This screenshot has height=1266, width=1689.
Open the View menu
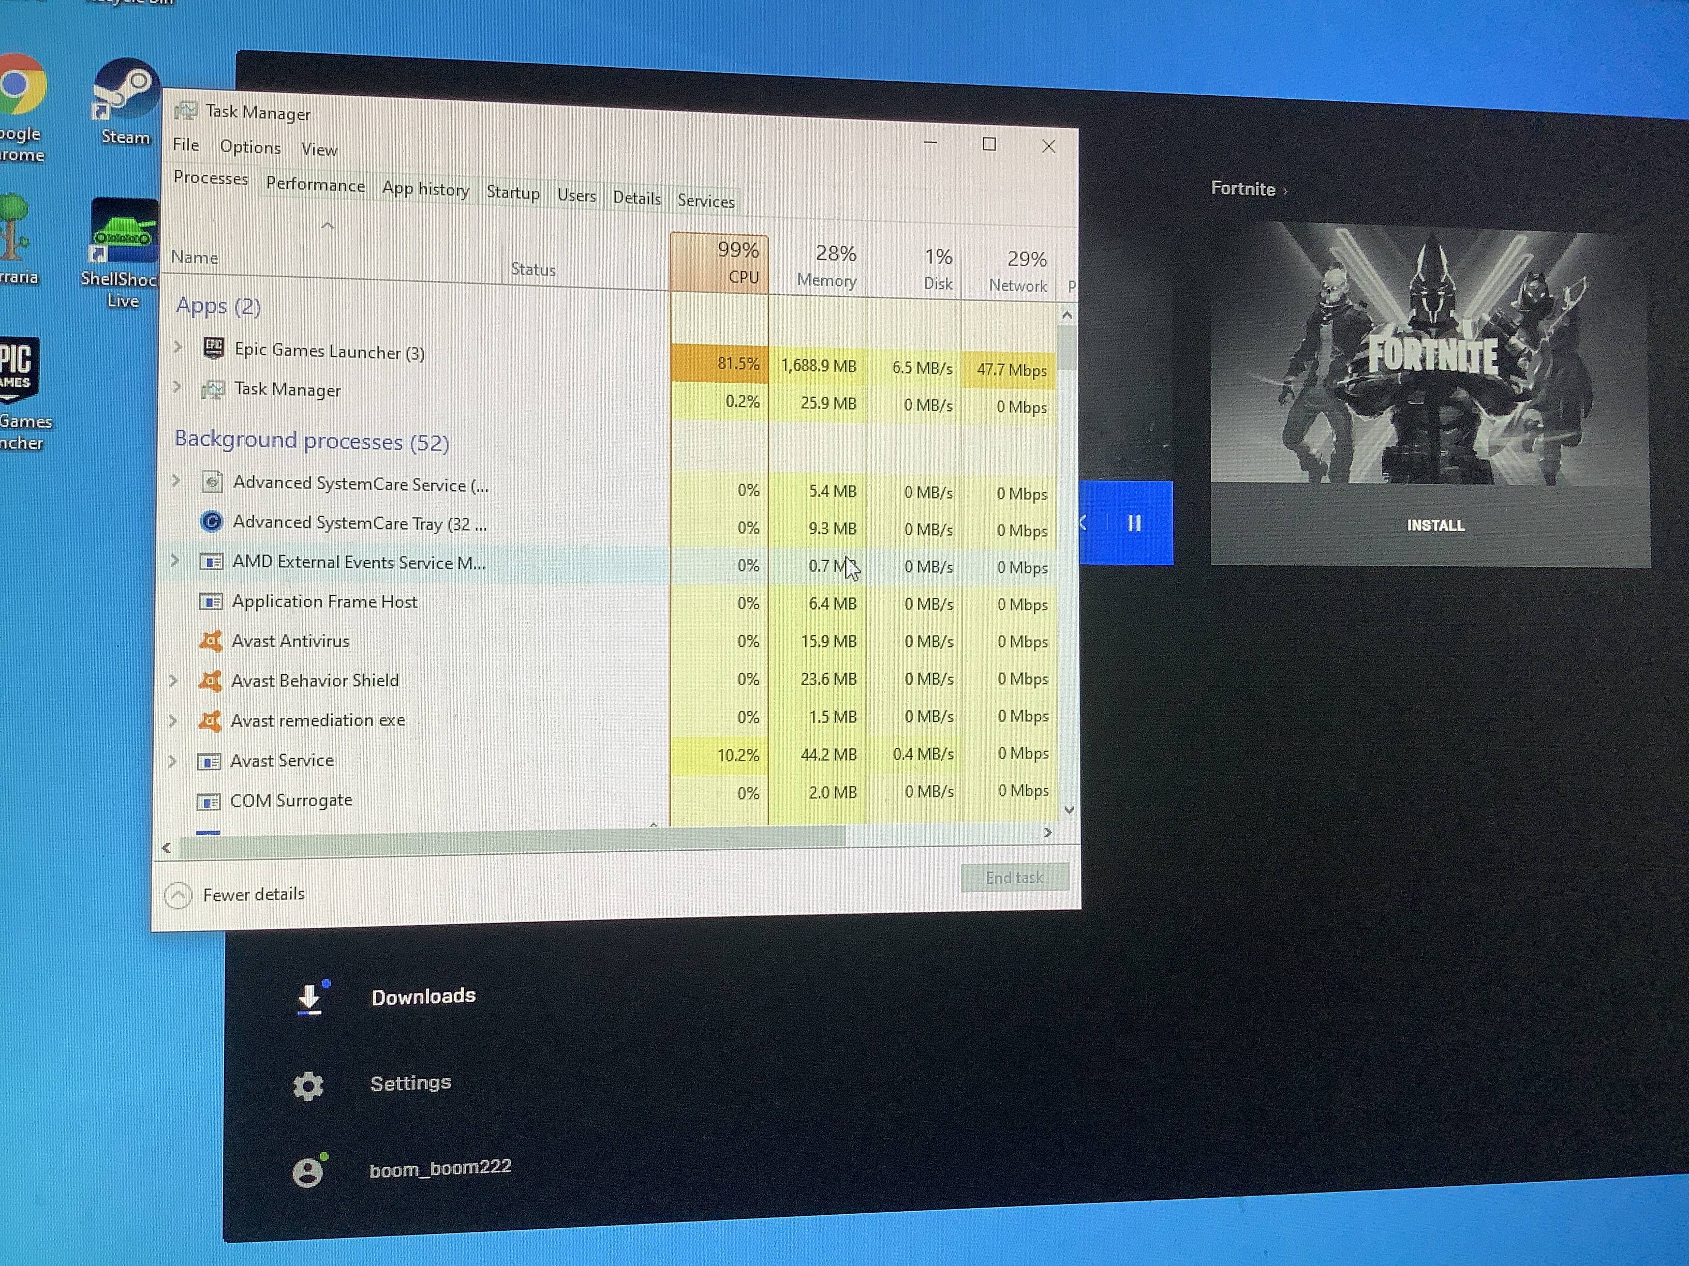(x=319, y=149)
